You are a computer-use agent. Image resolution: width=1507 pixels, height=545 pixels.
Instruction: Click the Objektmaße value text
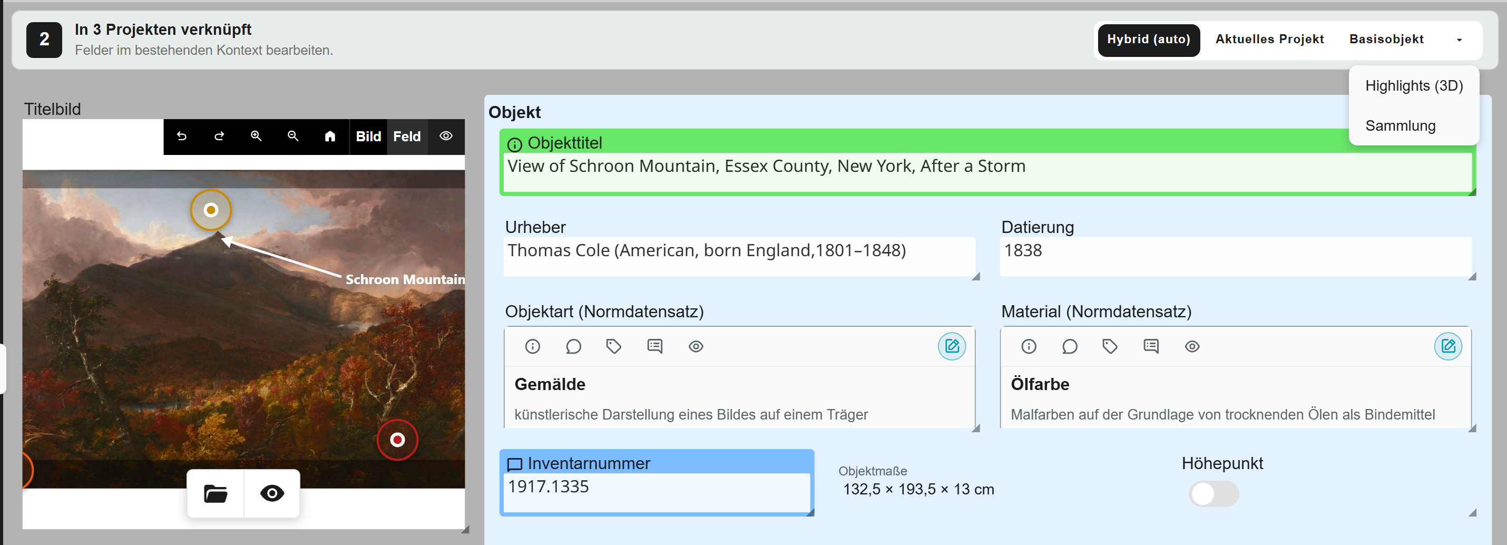(918, 489)
